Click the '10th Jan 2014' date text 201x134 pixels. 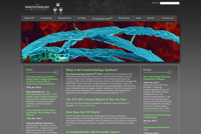(33, 87)
